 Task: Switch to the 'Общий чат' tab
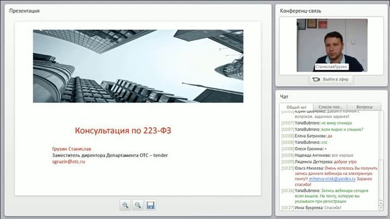tap(296, 107)
